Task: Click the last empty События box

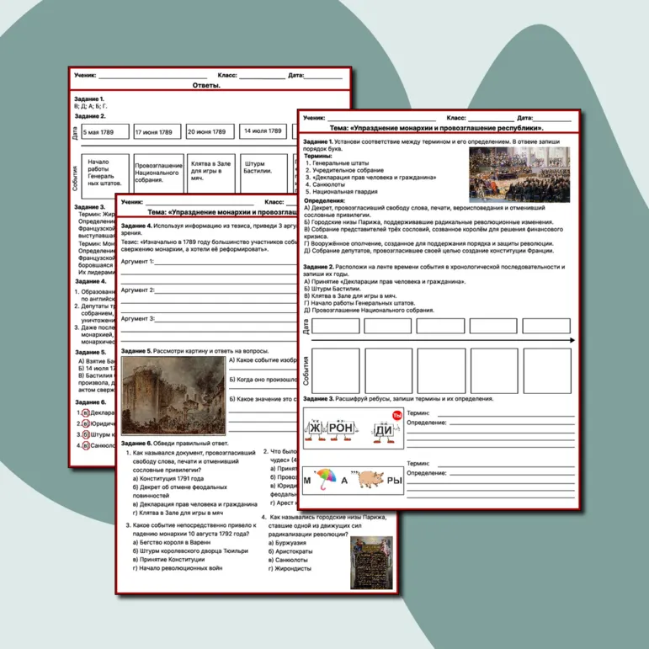Action: click(x=547, y=371)
